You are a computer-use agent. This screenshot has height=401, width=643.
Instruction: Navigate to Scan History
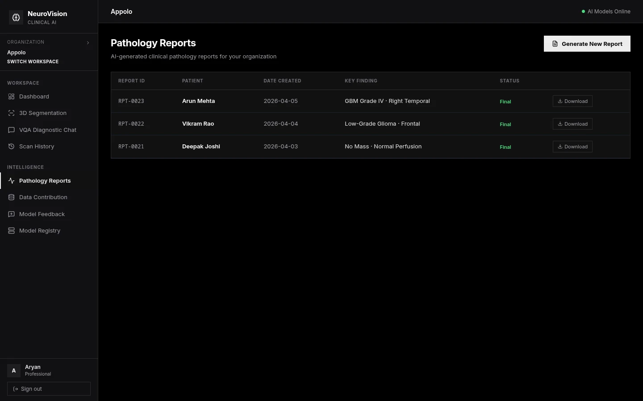tap(49, 147)
